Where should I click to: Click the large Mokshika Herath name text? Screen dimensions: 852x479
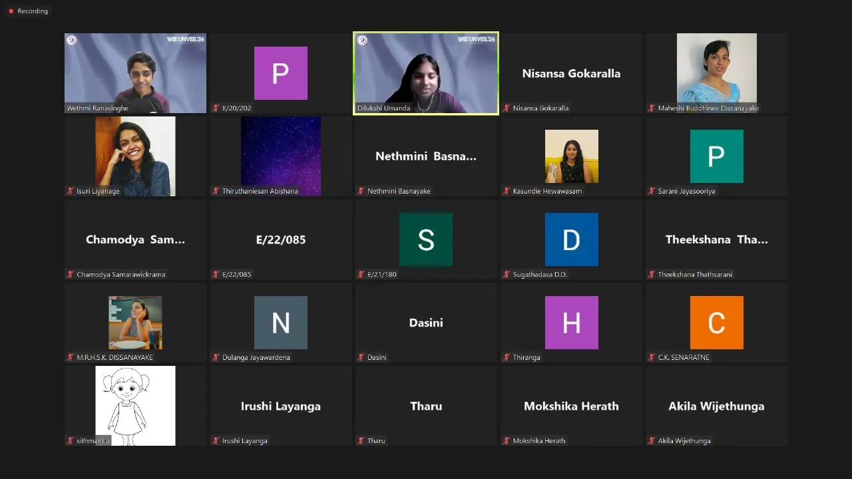click(571, 406)
